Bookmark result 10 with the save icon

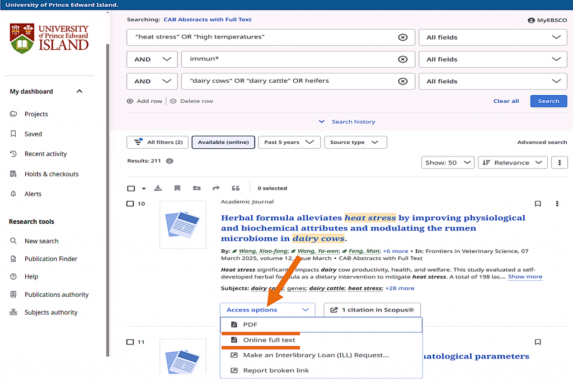(x=538, y=204)
